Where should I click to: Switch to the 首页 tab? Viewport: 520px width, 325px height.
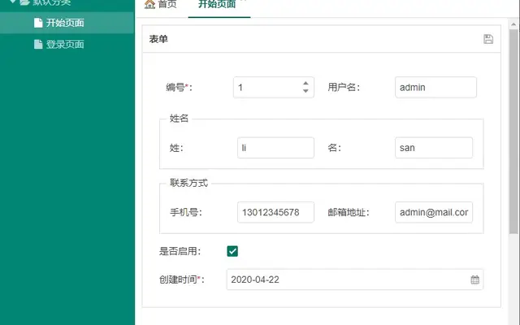[x=161, y=4]
